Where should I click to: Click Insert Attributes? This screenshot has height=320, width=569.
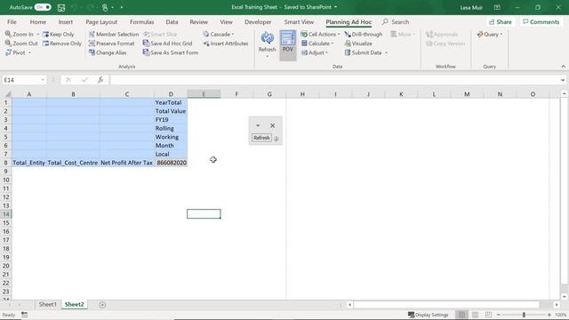point(226,44)
